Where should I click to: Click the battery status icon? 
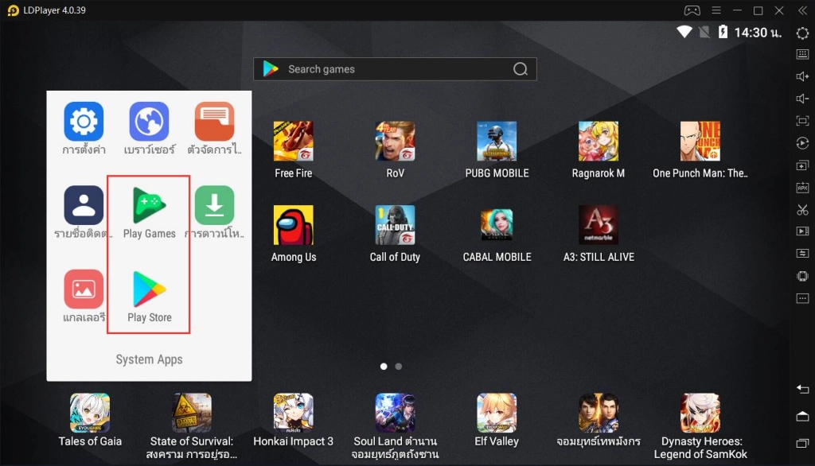click(723, 33)
